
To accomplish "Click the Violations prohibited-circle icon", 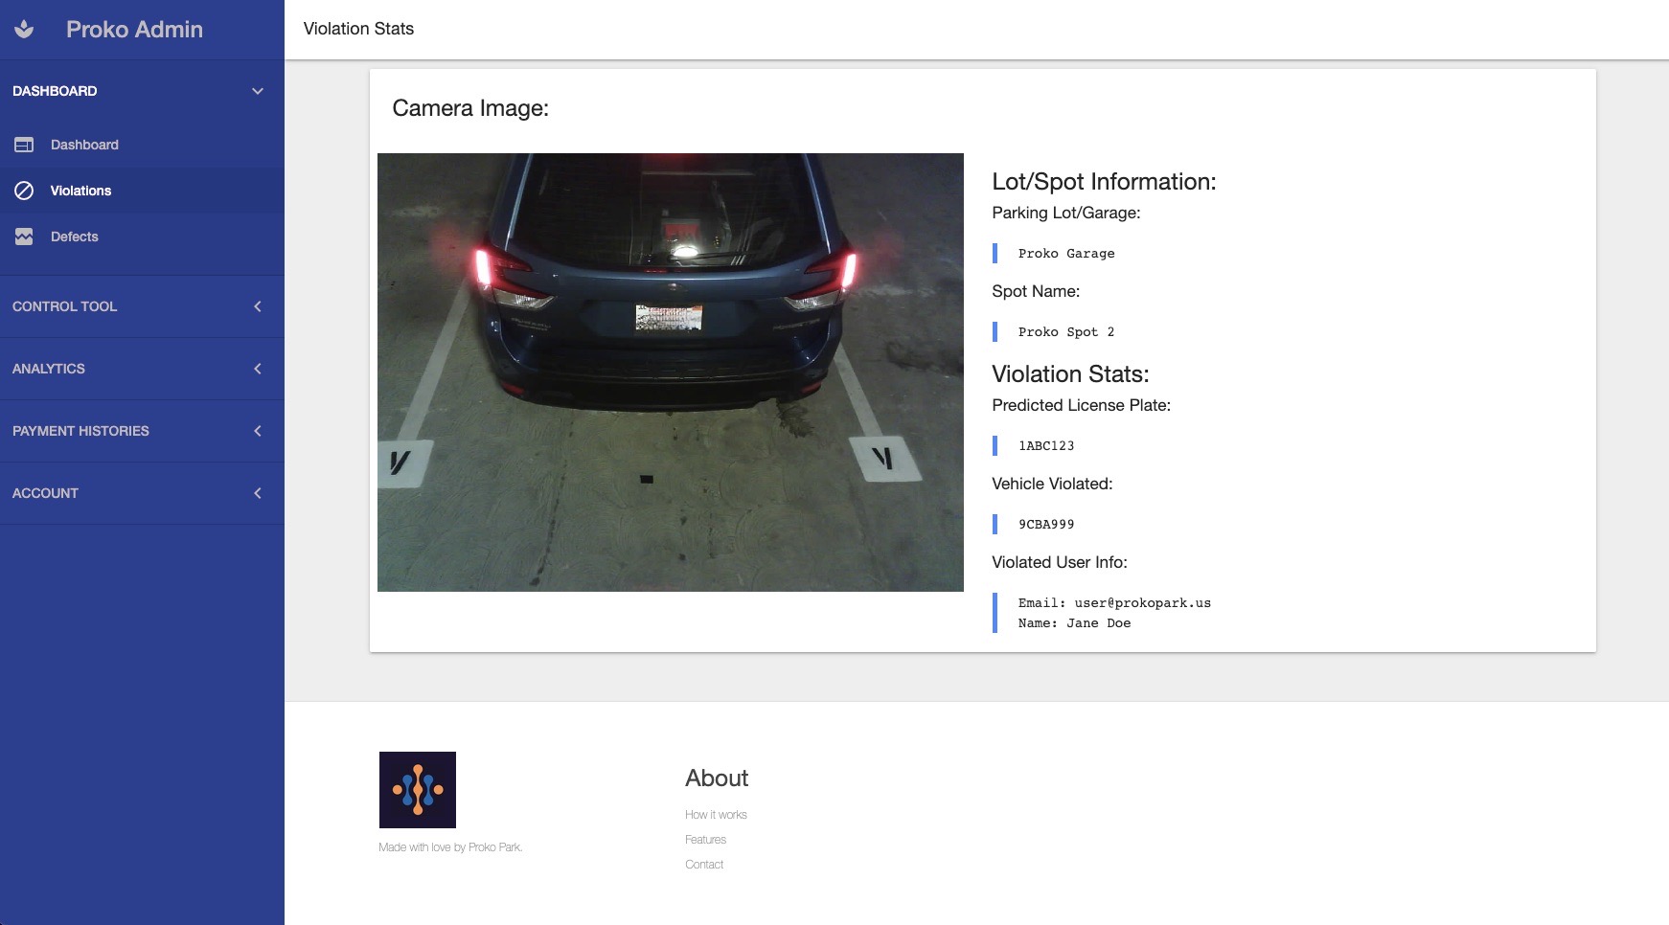I will pyautogui.click(x=24, y=191).
